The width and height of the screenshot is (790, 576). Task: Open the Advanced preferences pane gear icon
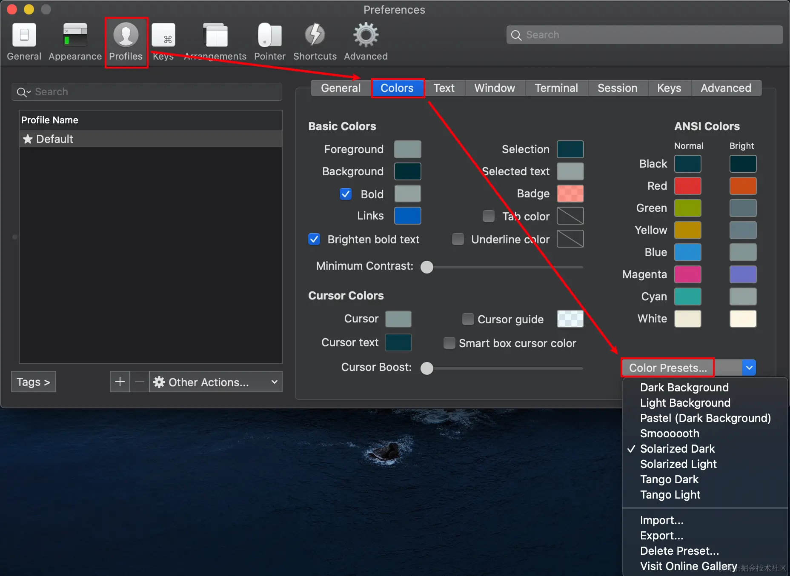click(x=366, y=35)
